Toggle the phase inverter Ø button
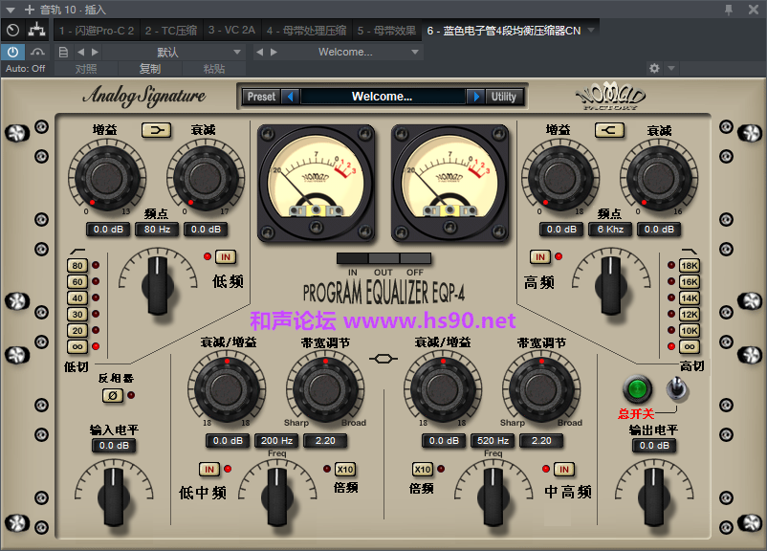Viewport: 767px width, 551px height. [x=113, y=395]
